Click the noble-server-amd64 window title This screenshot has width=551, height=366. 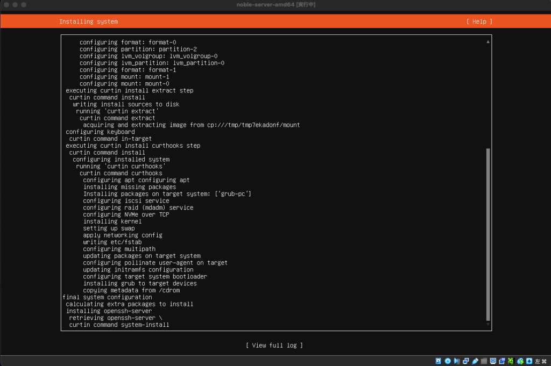275,4
